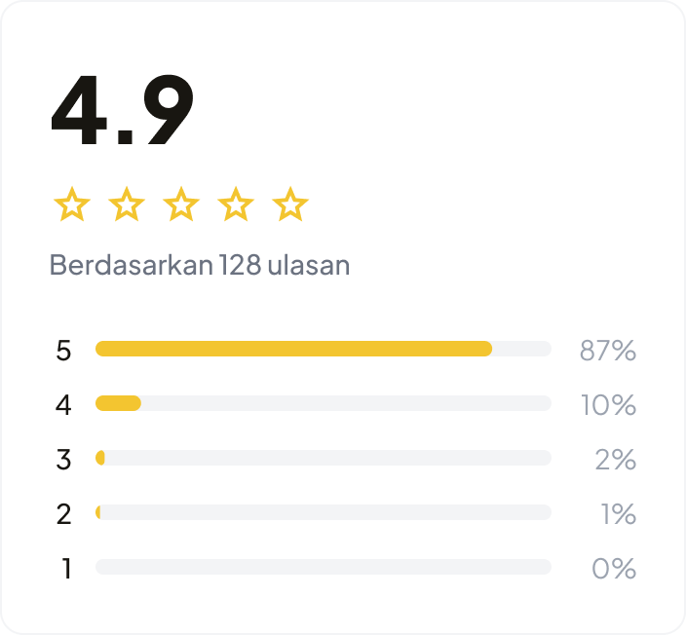Click the 4-star rating progress bar

[323, 403]
